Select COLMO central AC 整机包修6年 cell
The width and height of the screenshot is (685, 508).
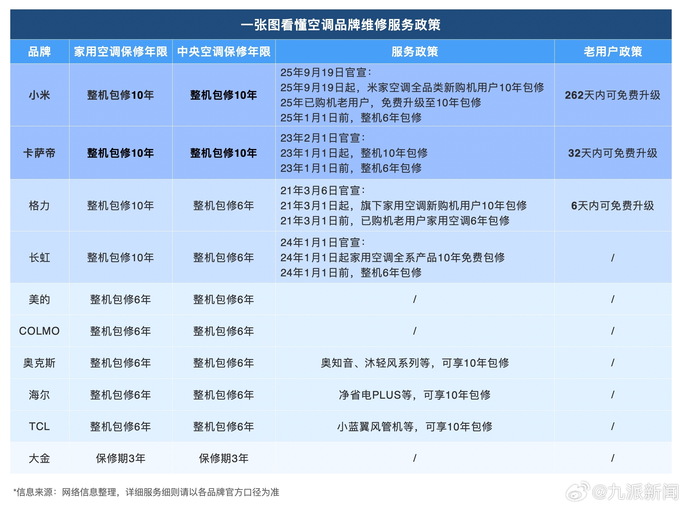pos(224,331)
